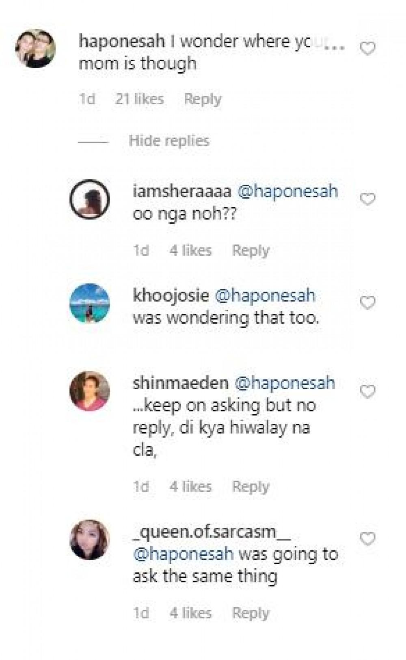Tap the heart on iamsheraaaa's reply
This screenshot has width=406, height=660.
pos(368,199)
